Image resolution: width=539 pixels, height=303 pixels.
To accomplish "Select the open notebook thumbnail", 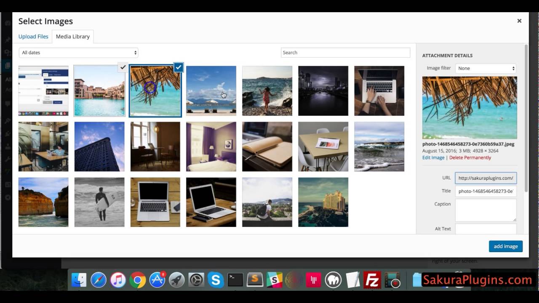I will (267, 146).
